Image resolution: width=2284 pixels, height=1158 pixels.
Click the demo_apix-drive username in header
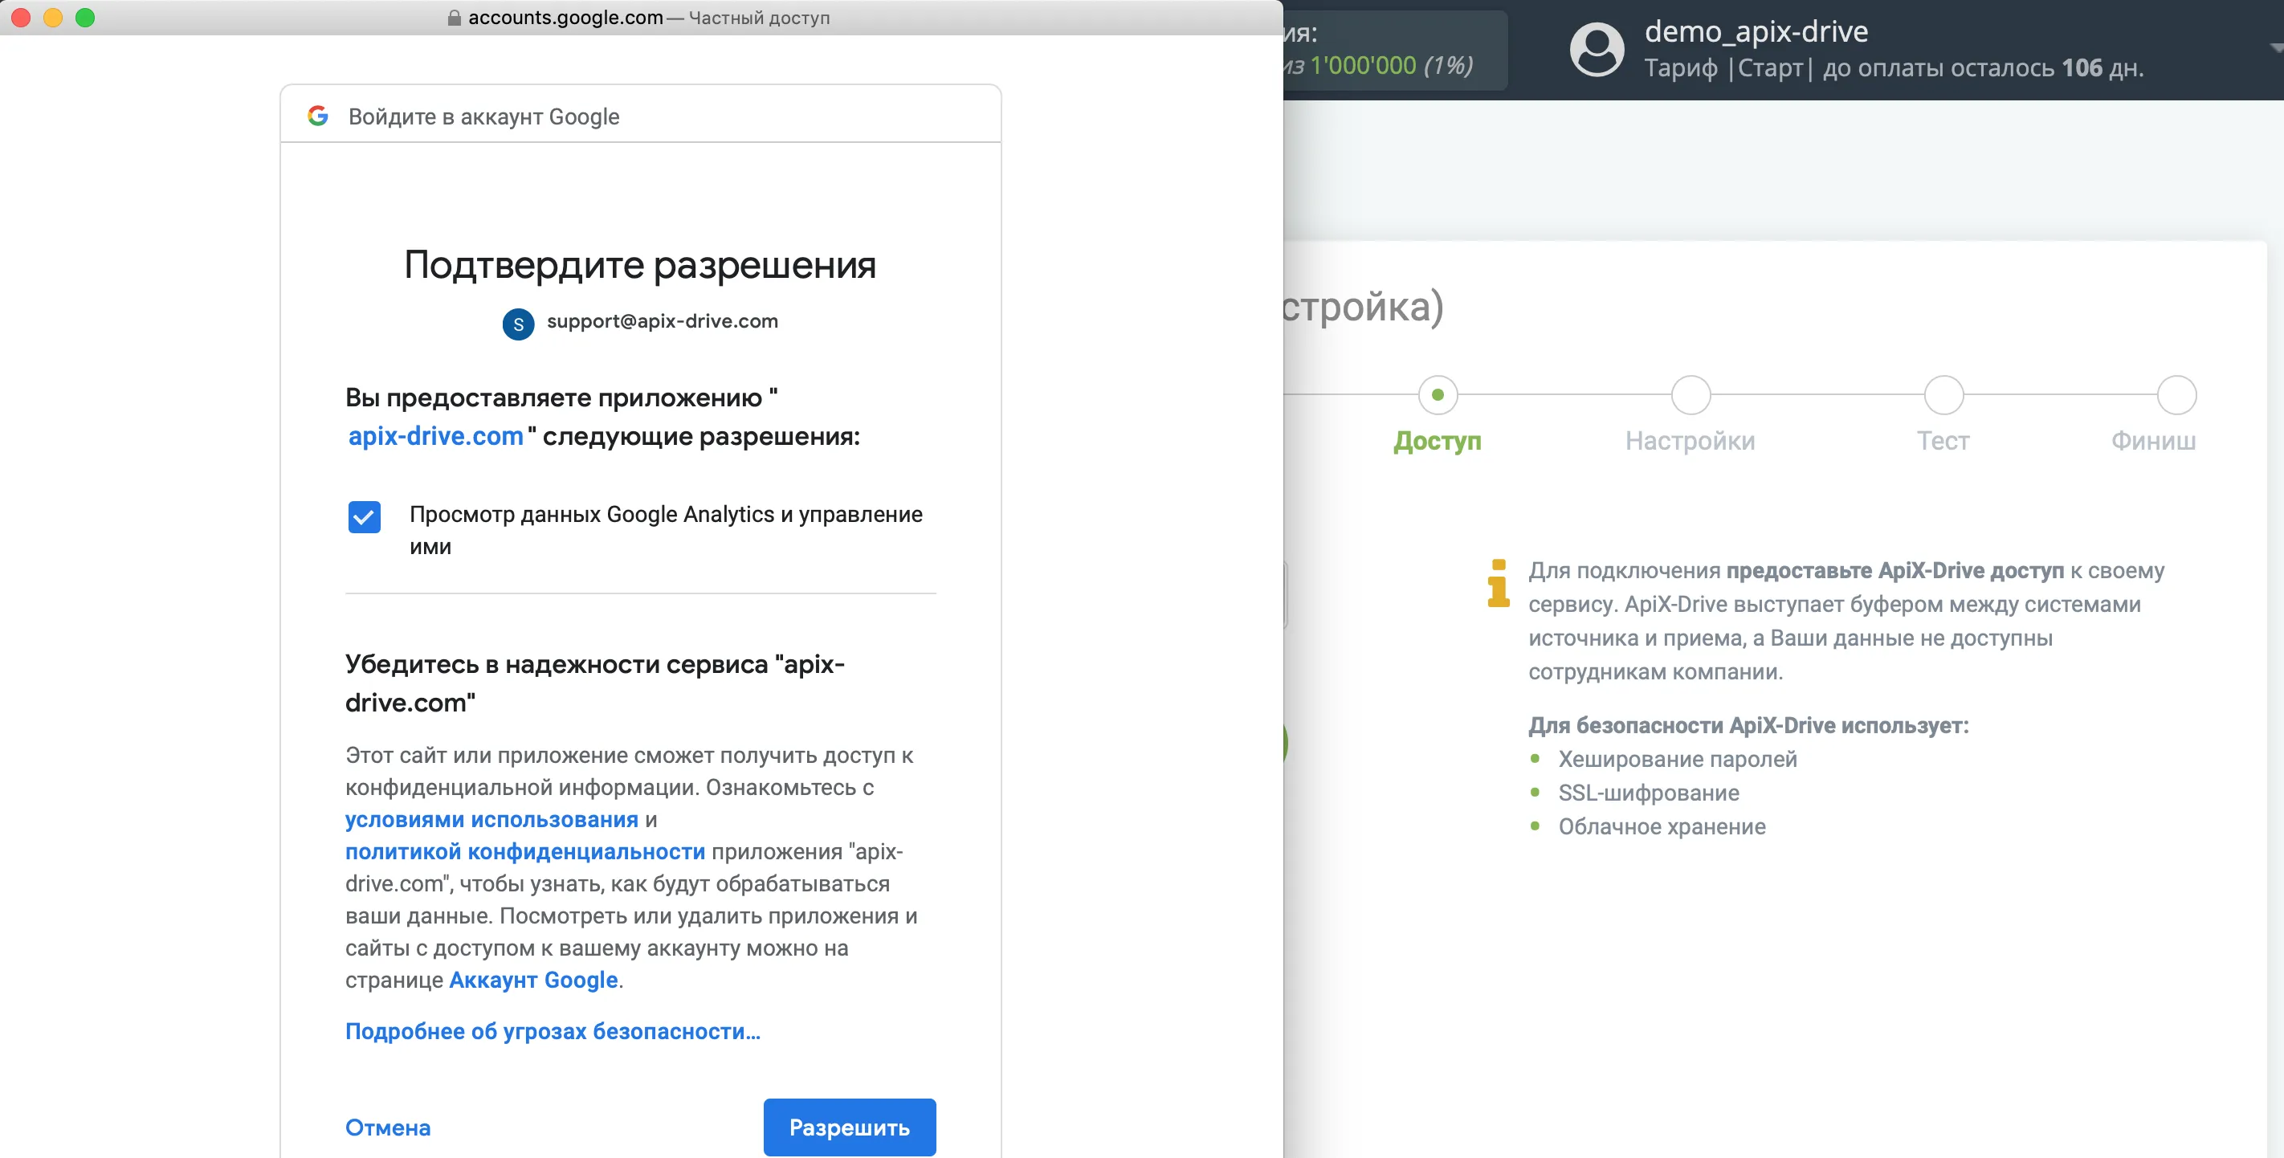[1756, 31]
